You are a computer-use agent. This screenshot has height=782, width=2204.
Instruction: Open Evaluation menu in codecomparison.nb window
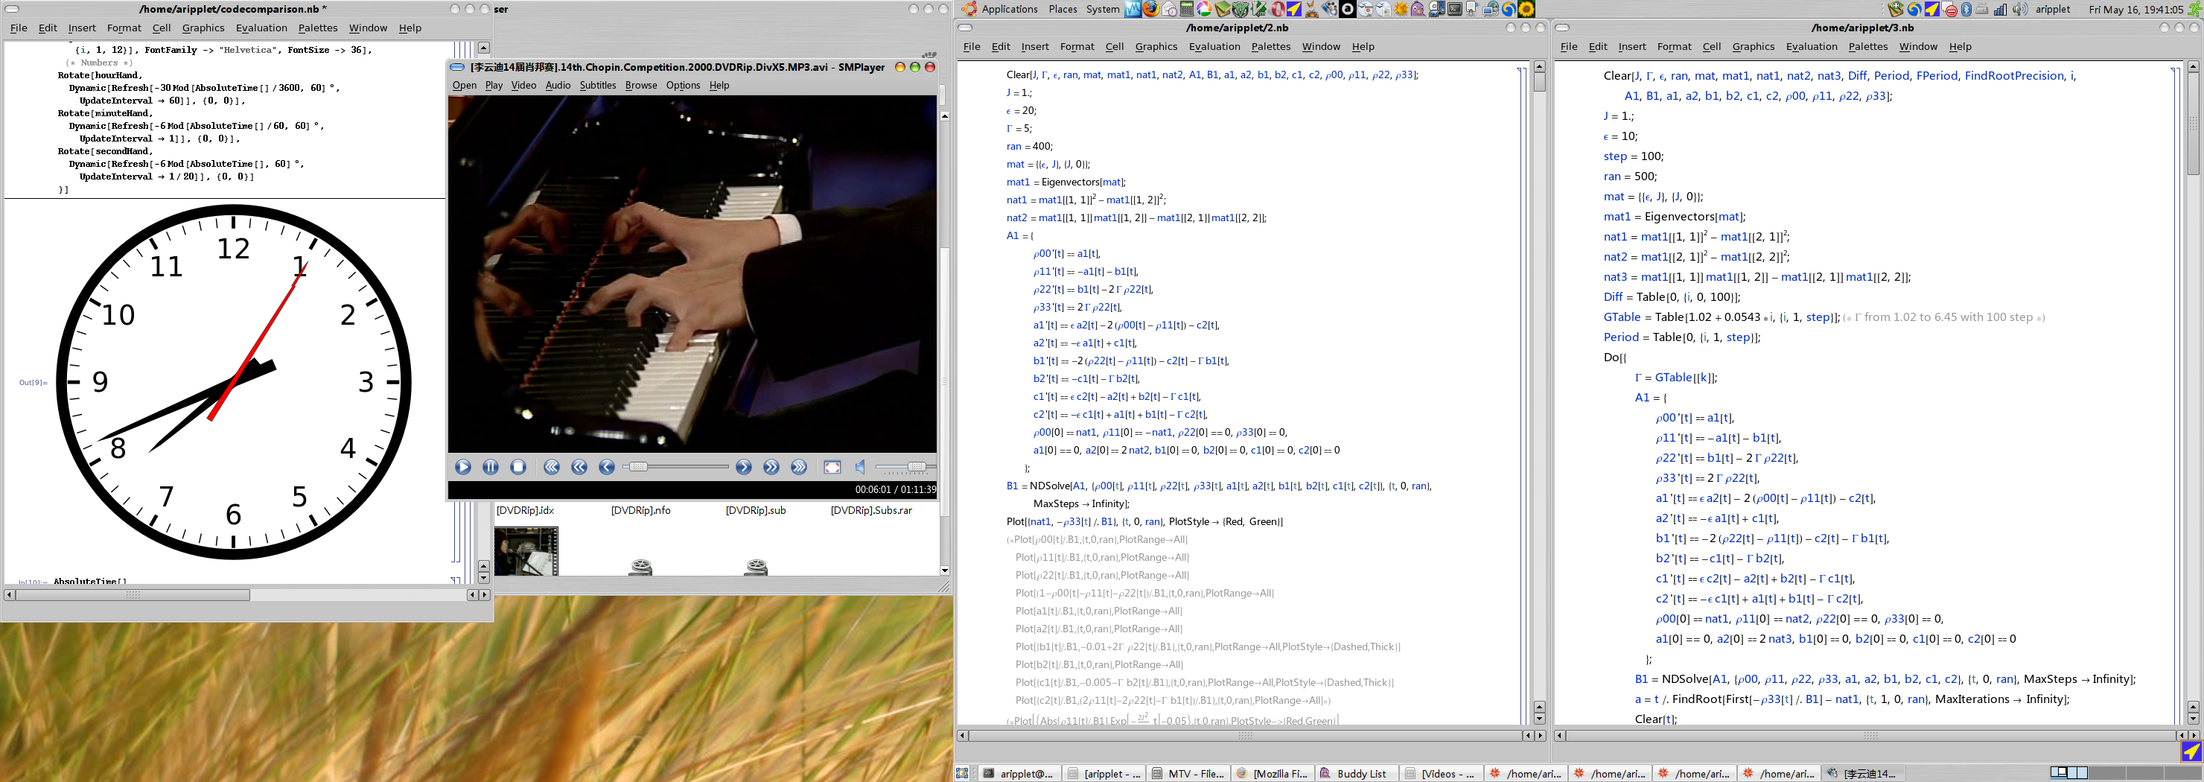[262, 28]
